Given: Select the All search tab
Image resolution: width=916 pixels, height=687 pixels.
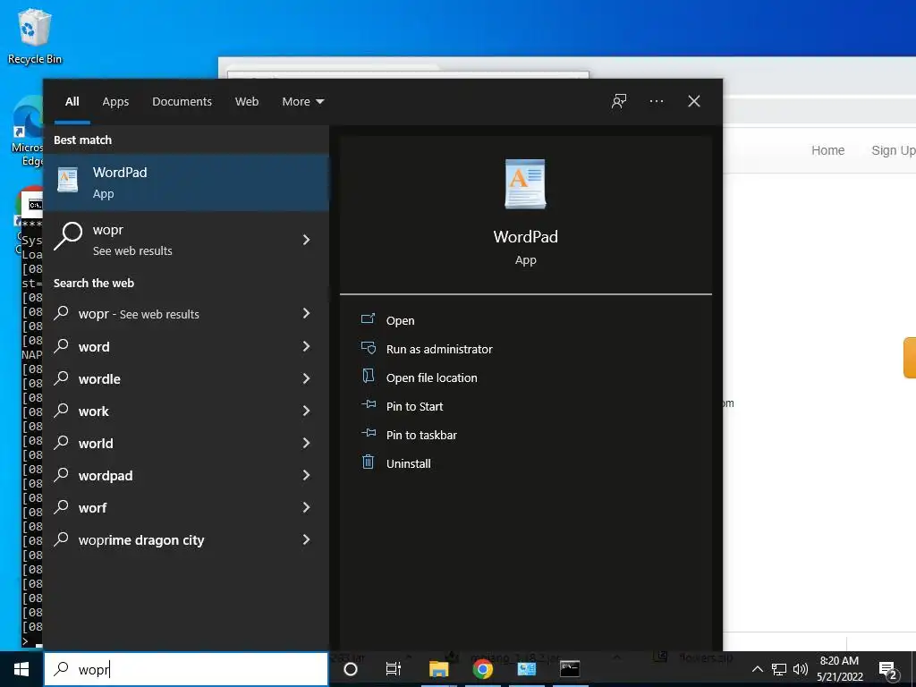Looking at the screenshot, I should (x=72, y=101).
